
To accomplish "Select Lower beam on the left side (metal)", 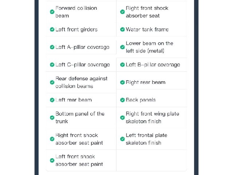I will (x=149, y=47).
